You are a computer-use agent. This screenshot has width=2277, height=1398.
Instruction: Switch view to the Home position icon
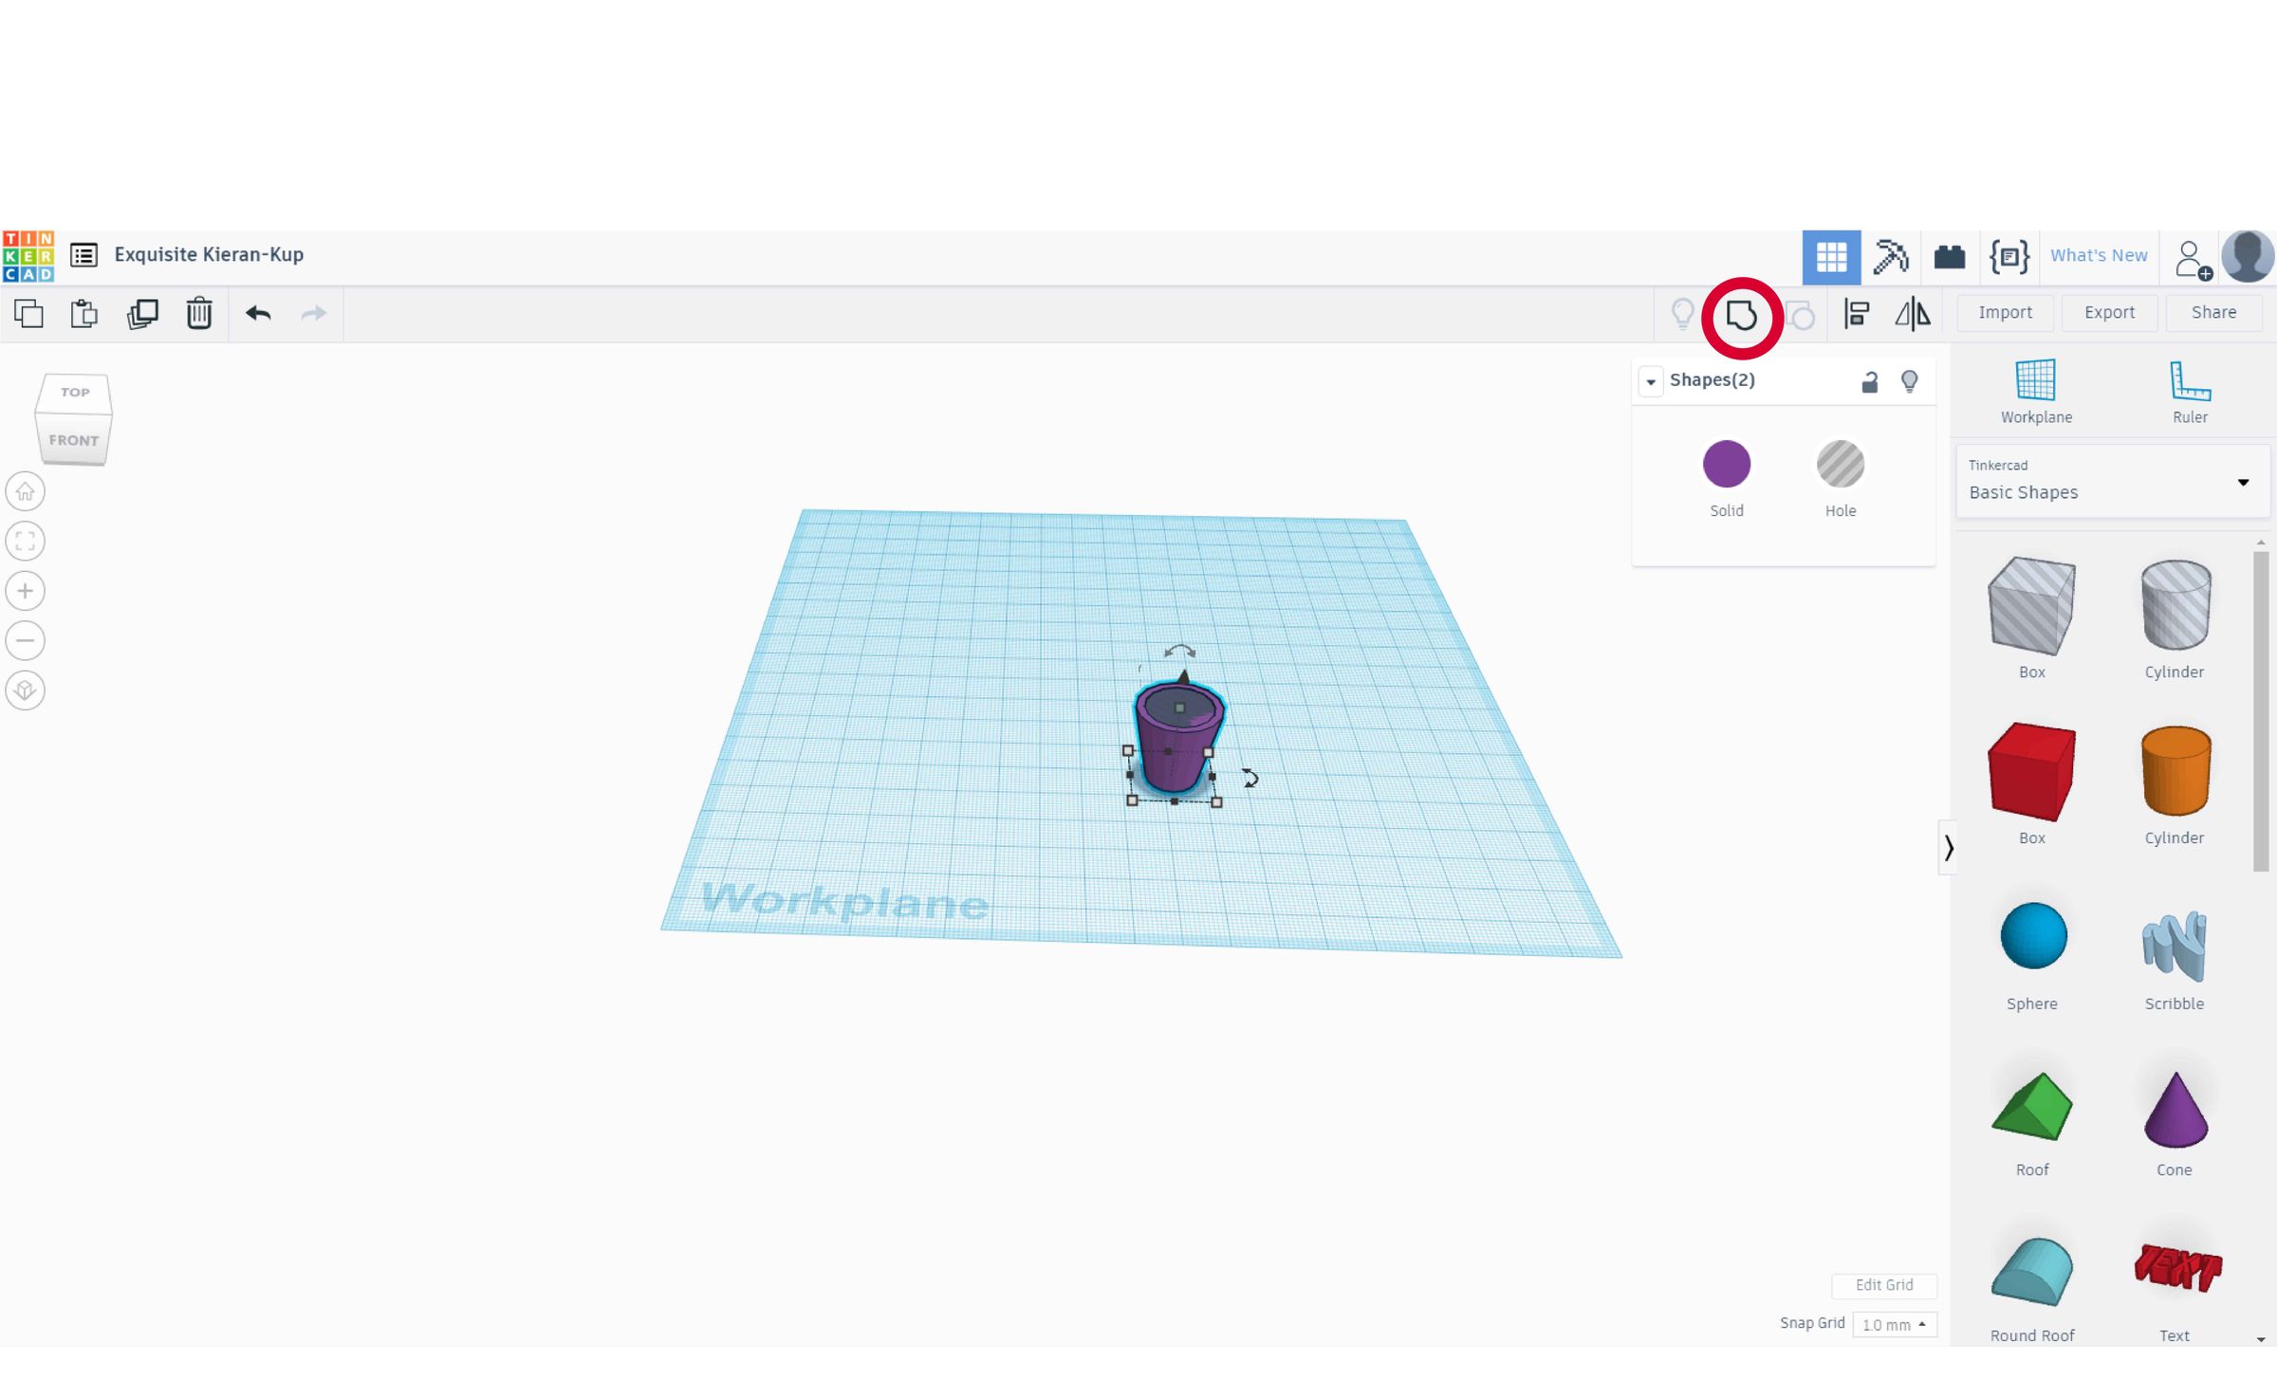tap(25, 491)
